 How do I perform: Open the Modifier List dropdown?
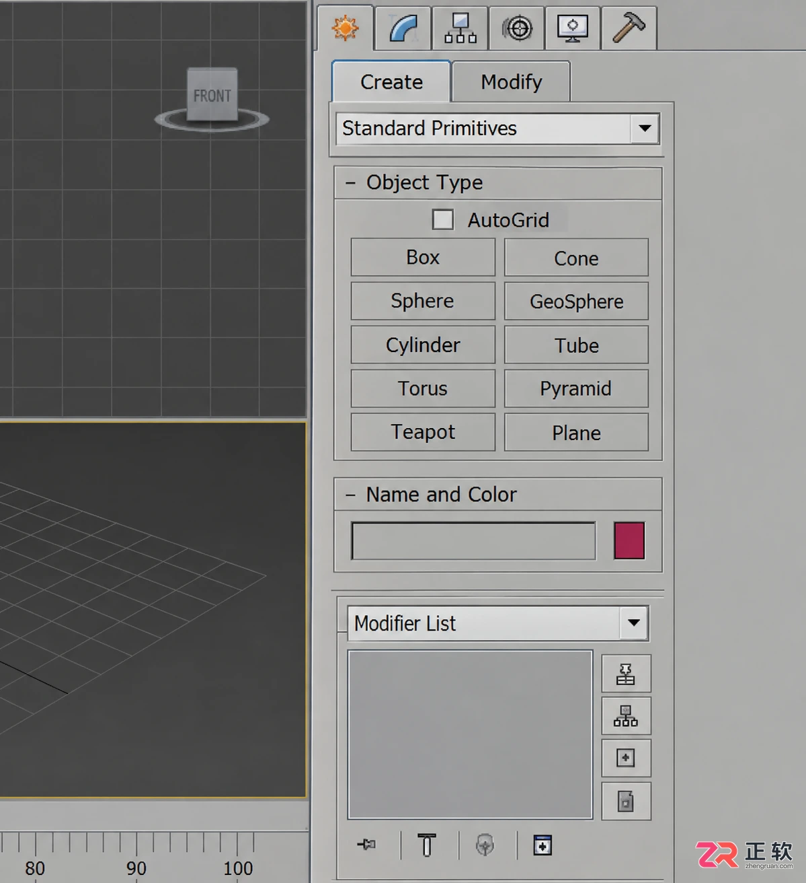point(497,623)
